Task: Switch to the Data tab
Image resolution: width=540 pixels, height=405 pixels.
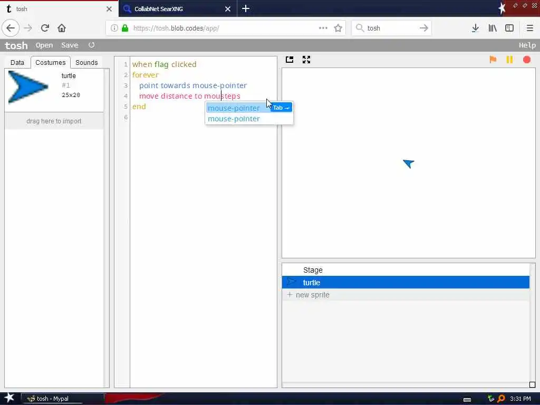Action: point(17,62)
